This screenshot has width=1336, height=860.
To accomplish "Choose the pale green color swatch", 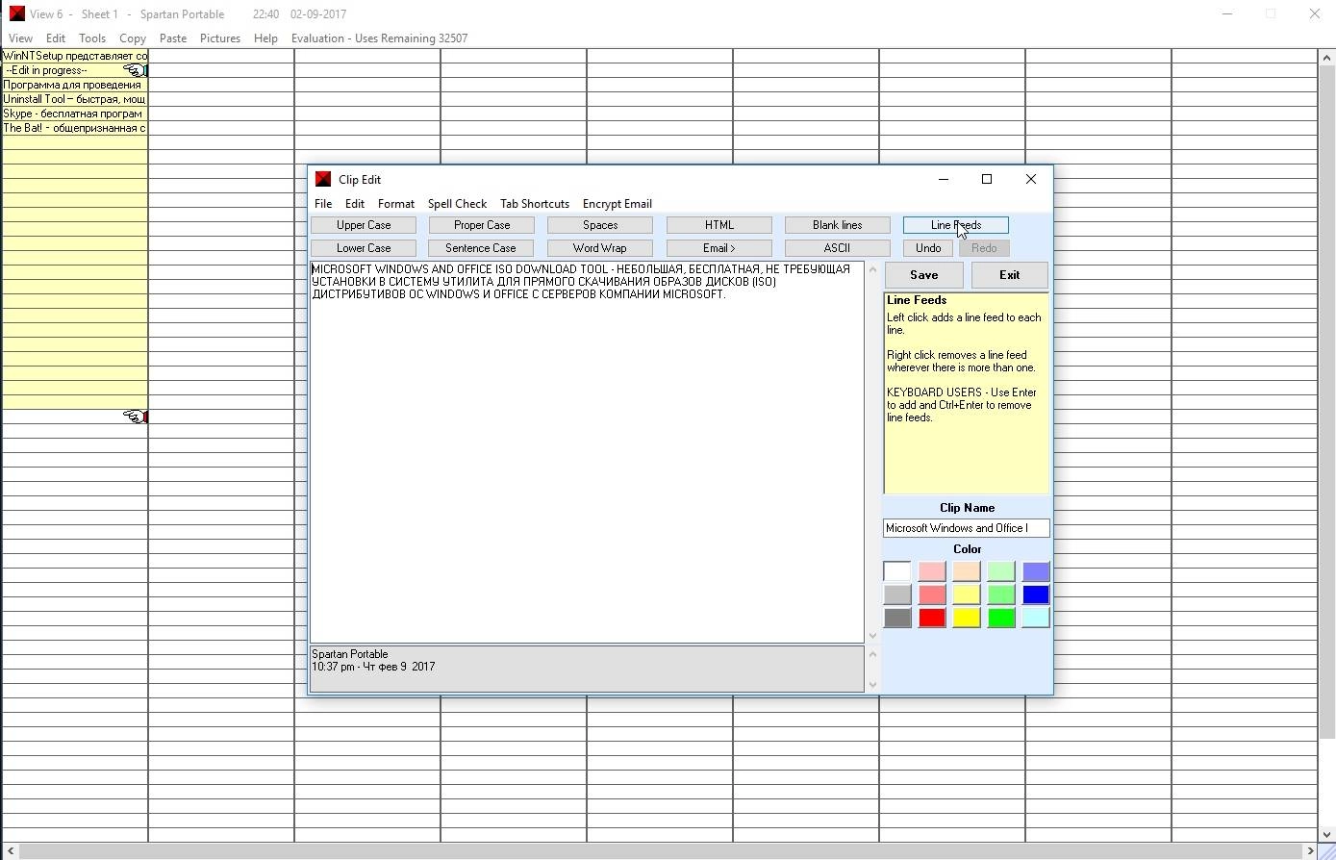I will point(1000,571).
